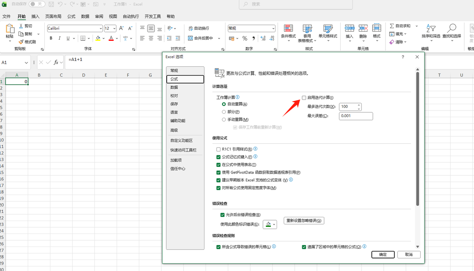Image resolution: width=474 pixels, height=271 pixels.
Task: Click the Borders icon
Action: click(83, 38)
